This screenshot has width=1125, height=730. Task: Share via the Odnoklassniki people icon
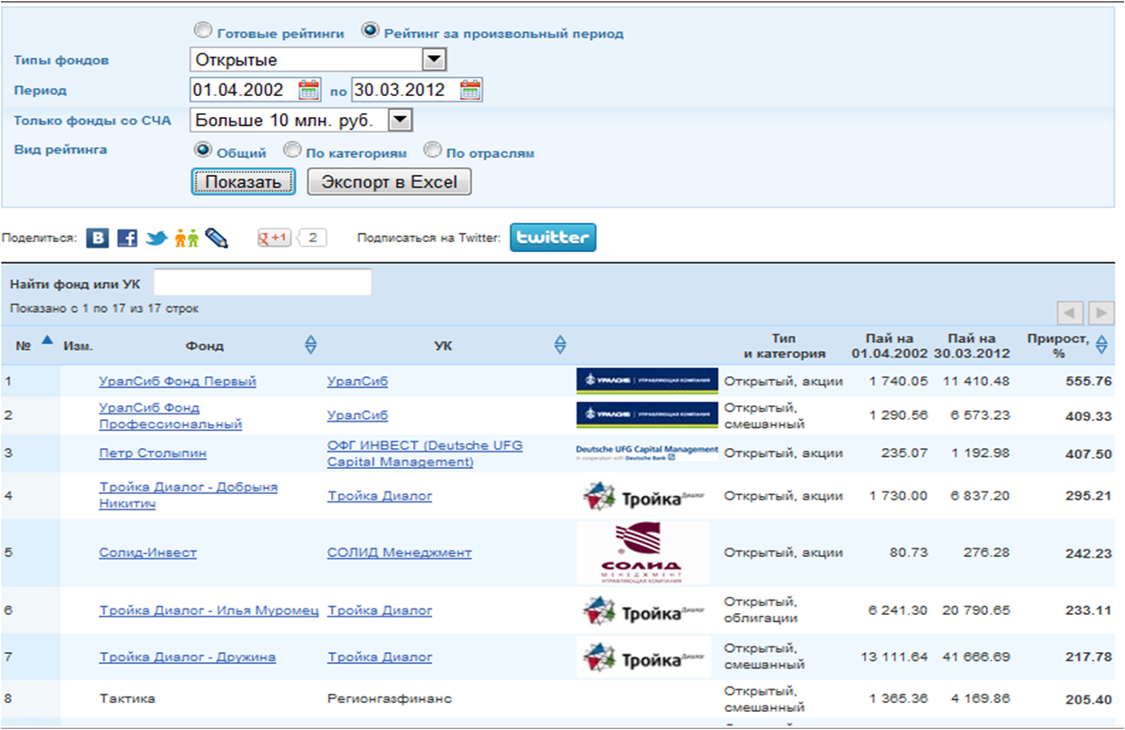[x=187, y=238]
